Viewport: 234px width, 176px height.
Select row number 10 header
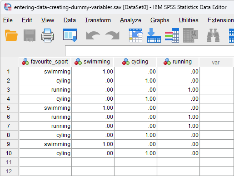9,153
